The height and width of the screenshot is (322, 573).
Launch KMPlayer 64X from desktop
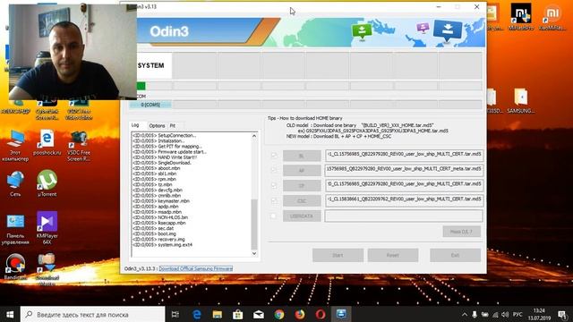pos(47,228)
